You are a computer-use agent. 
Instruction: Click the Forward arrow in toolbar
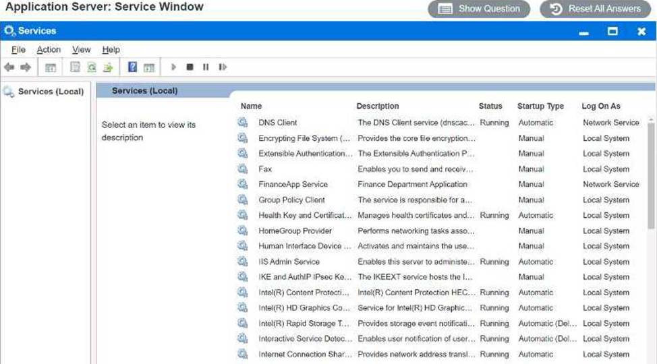click(x=26, y=67)
